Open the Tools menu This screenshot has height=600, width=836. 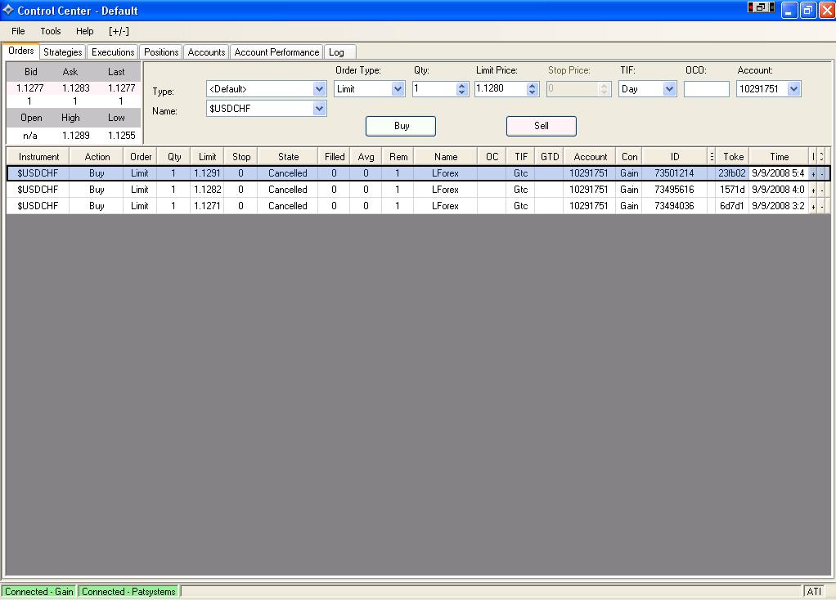(x=51, y=31)
